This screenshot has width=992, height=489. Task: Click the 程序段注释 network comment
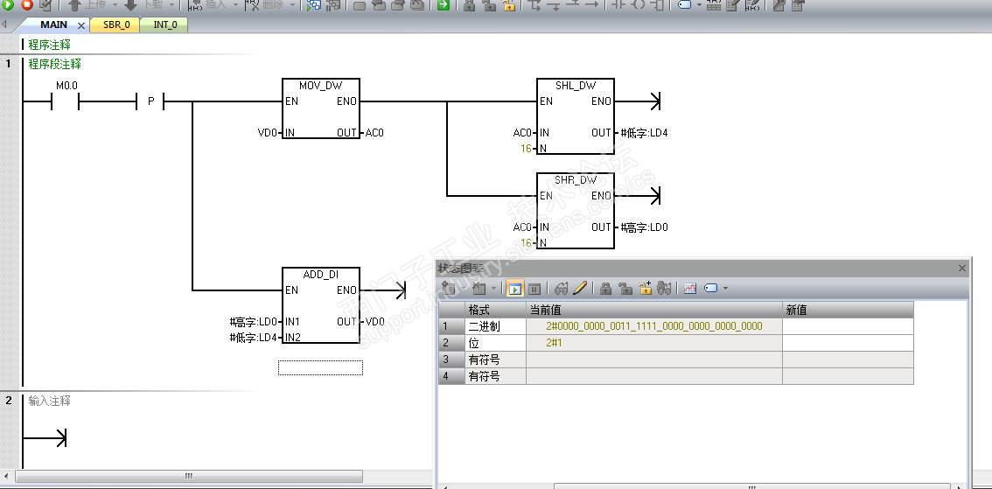[54, 64]
